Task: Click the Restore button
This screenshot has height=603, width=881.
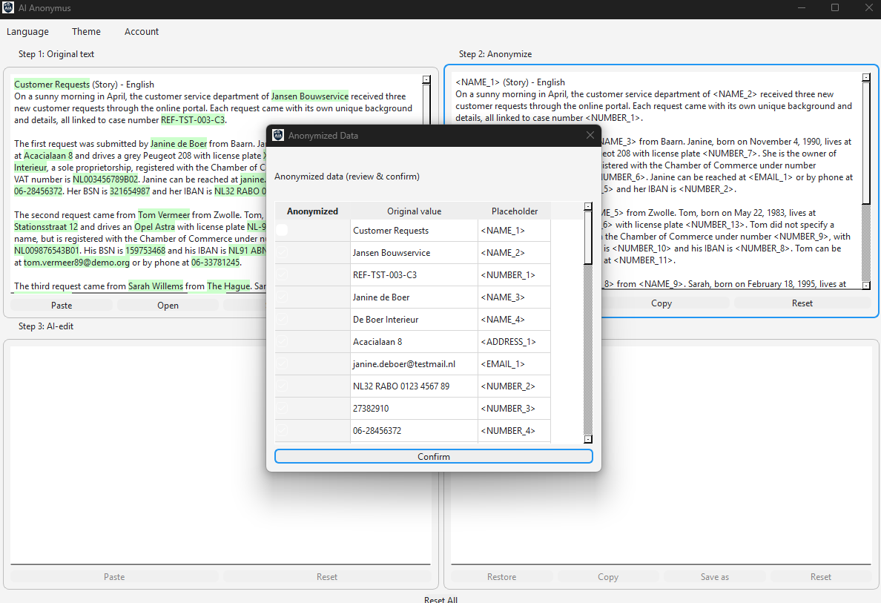Action: pos(502,576)
